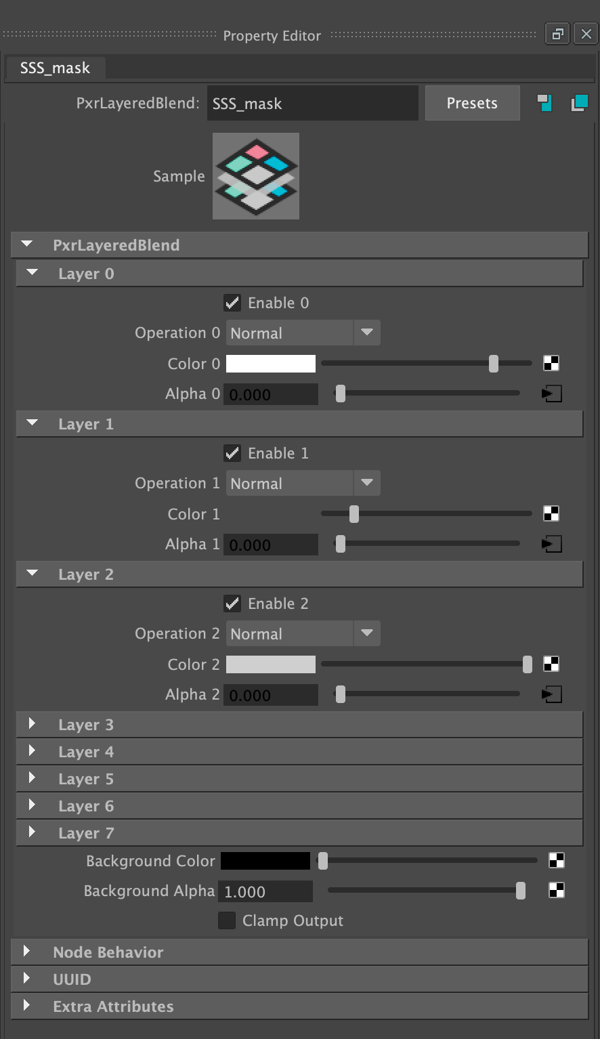Viewport: 600px width, 1039px height.
Task: Open the Presets button menu
Action: [472, 103]
